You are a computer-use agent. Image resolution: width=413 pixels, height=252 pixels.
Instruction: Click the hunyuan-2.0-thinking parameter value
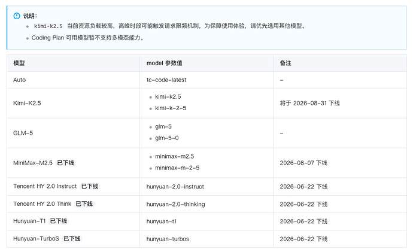(176, 204)
